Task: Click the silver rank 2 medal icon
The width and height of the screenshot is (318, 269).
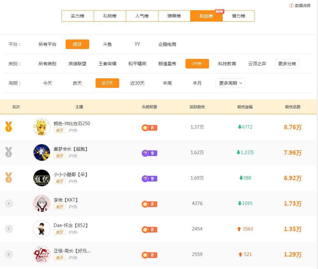Action: pyautogui.click(x=9, y=152)
